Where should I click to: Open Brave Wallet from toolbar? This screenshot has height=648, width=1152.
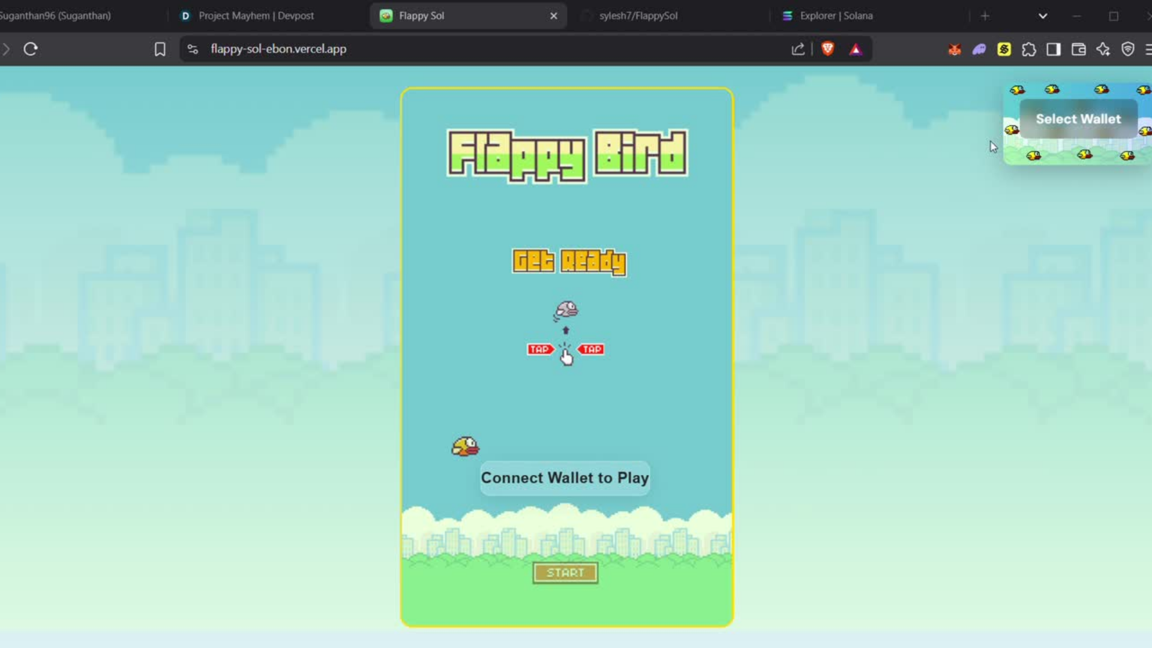(1078, 49)
